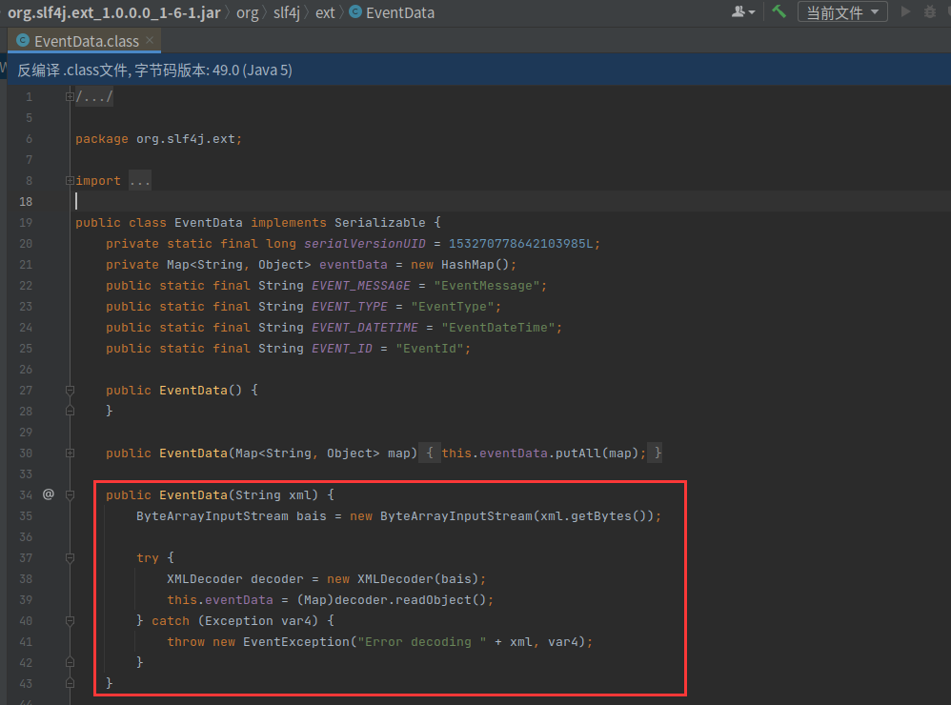Screen dimensions: 951x705
Task: Collapse the try block on line 37
Action: click(x=70, y=557)
